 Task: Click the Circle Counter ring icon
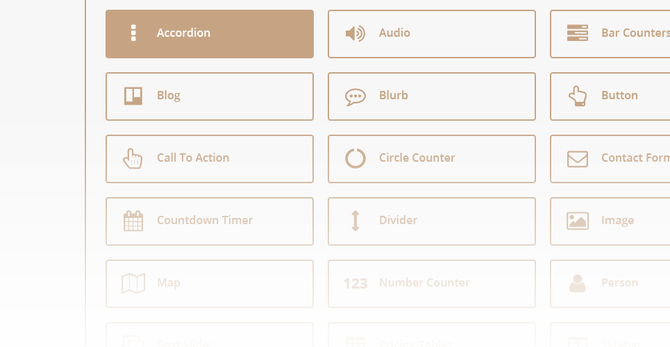click(355, 158)
